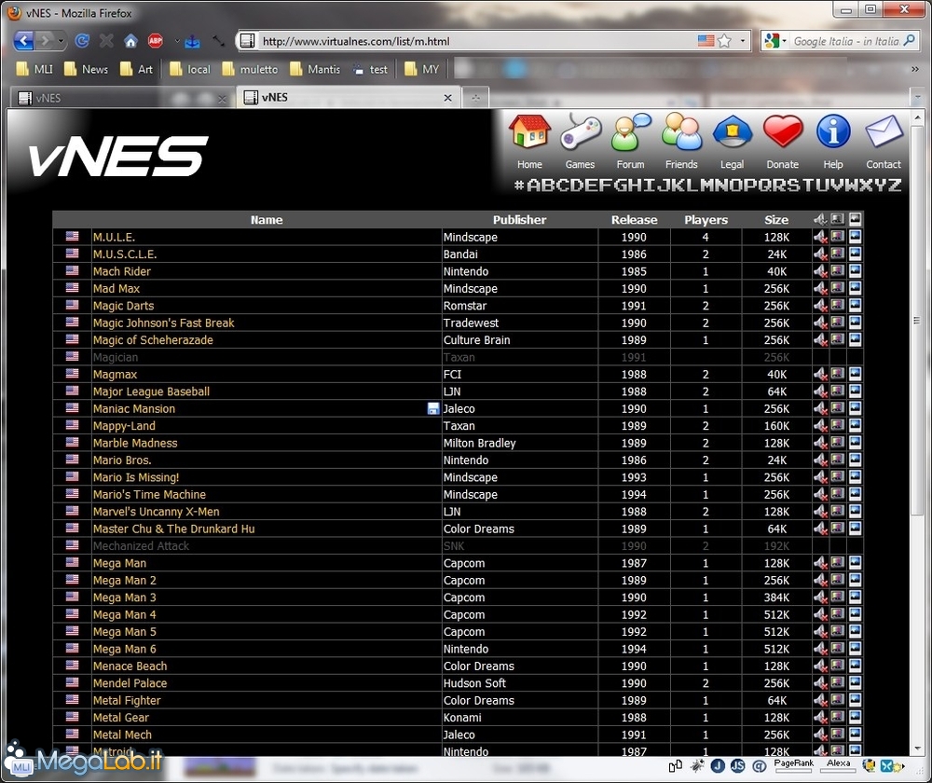This screenshot has height=783, width=932.
Task: Click the pages icon in the status bar
Action: click(x=675, y=766)
